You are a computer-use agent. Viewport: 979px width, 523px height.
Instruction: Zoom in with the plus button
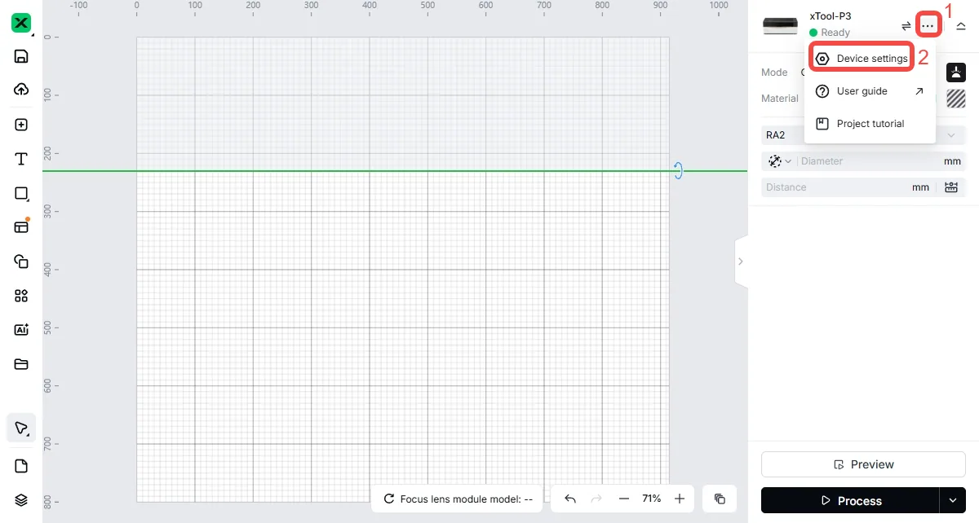point(680,499)
